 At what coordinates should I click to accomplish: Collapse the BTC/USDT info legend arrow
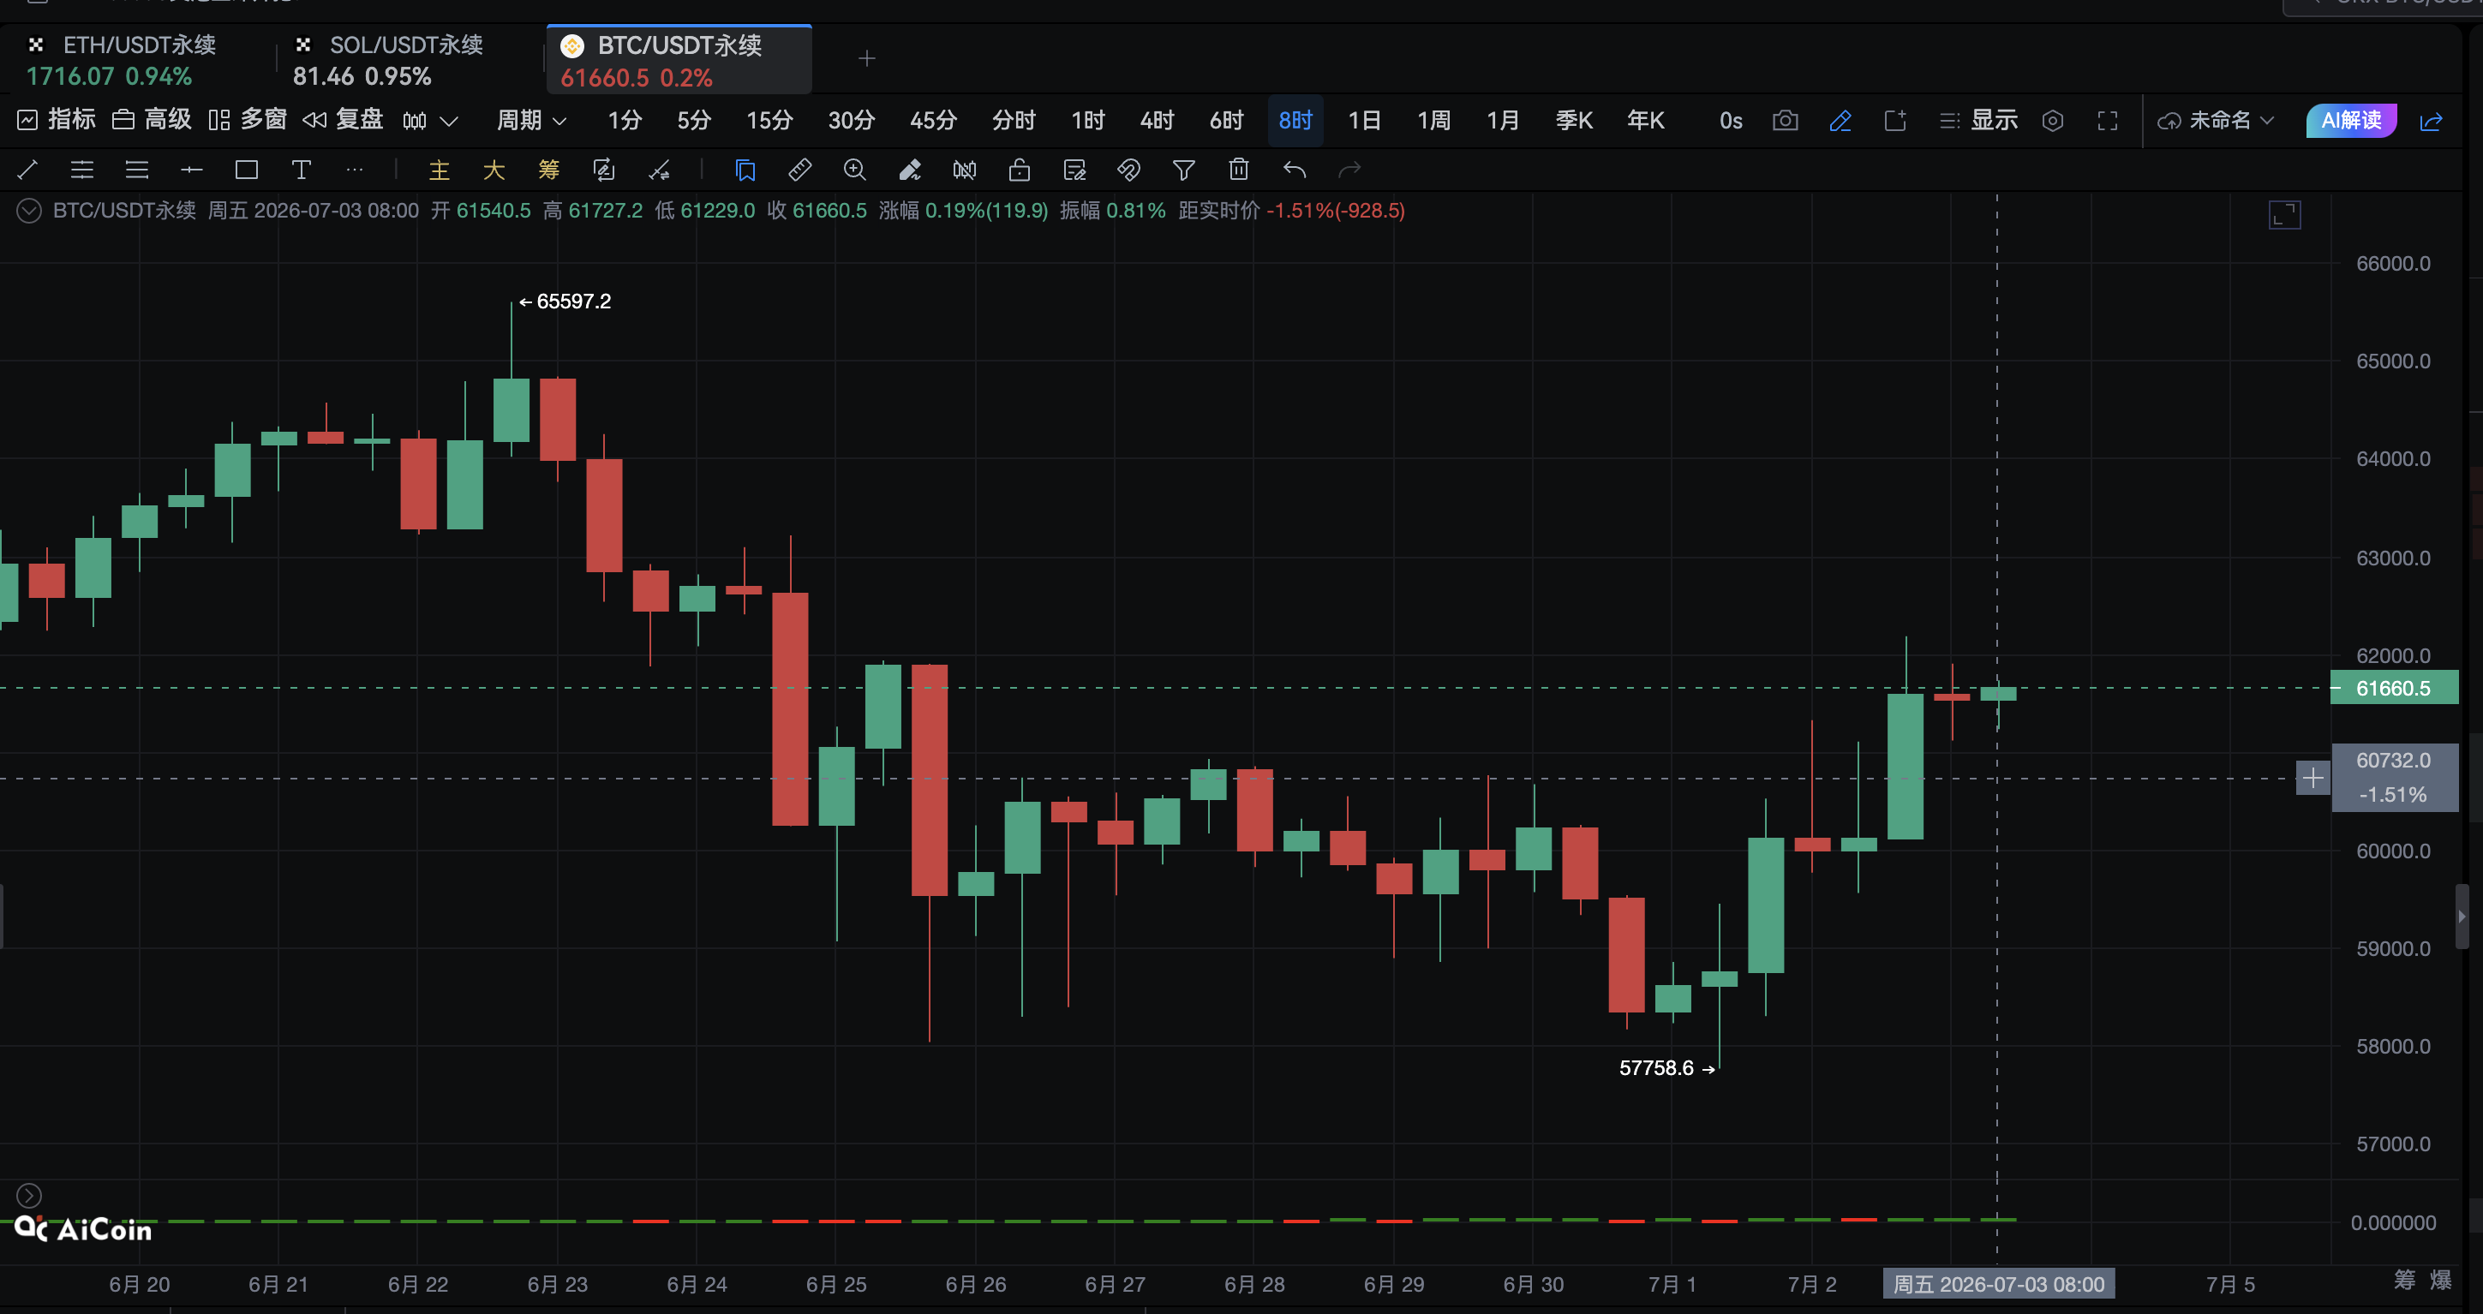(x=29, y=211)
